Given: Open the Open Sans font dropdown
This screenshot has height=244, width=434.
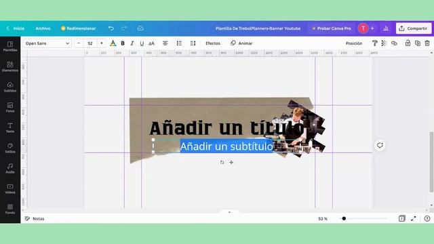Looking at the screenshot, I should (47, 43).
